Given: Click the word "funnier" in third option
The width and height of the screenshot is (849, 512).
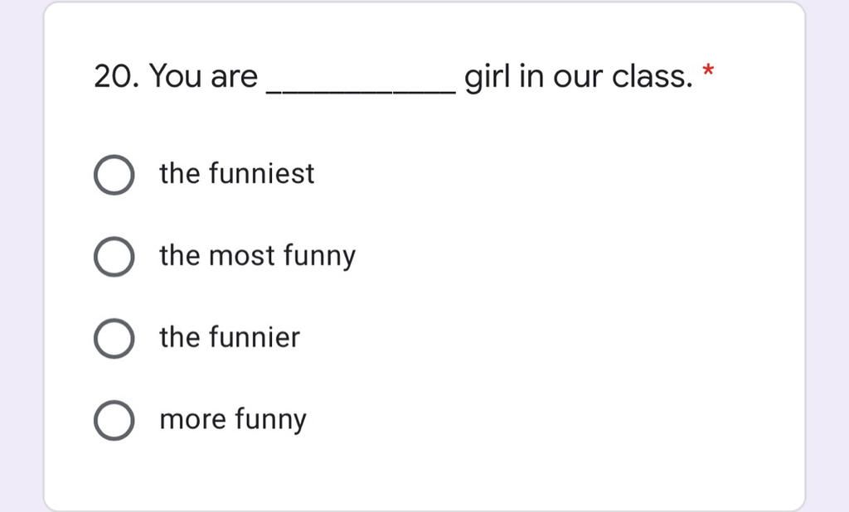Looking at the screenshot, I should point(255,337).
